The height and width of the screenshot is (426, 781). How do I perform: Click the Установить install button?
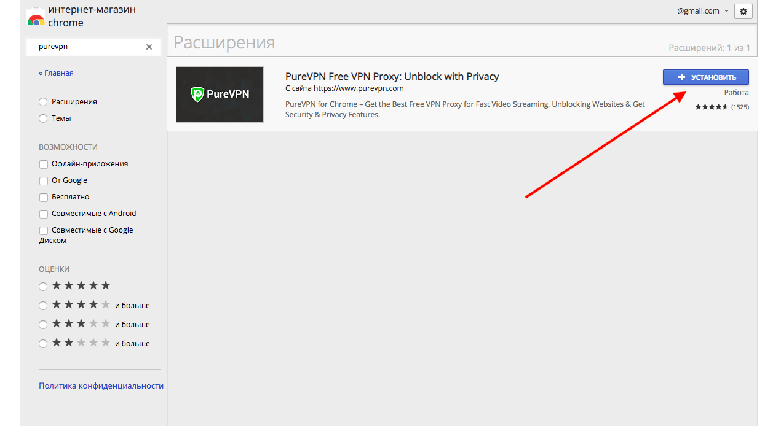706,77
